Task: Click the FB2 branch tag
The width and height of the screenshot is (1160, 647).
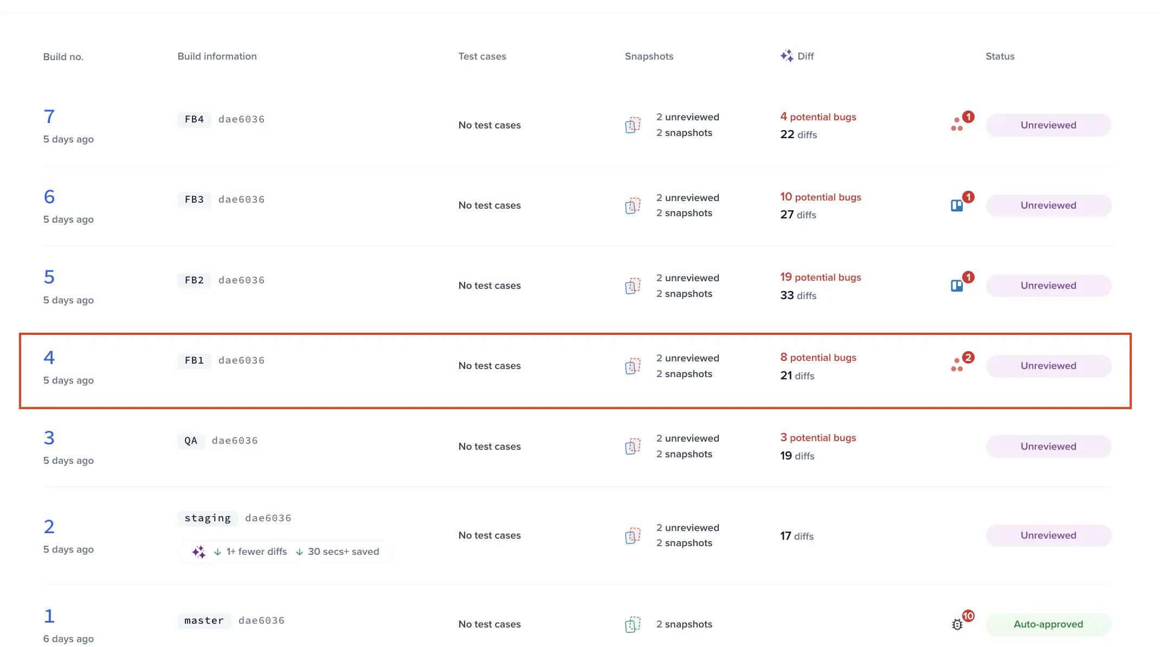Action: tap(194, 280)
